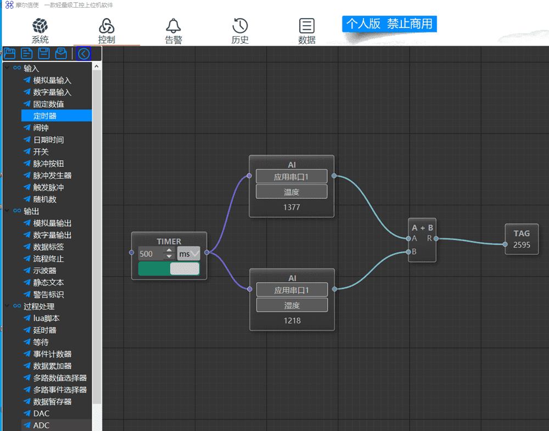Increase TIMER value with up arrow
The width and height of the screenshot is (549, 431).
169,250
